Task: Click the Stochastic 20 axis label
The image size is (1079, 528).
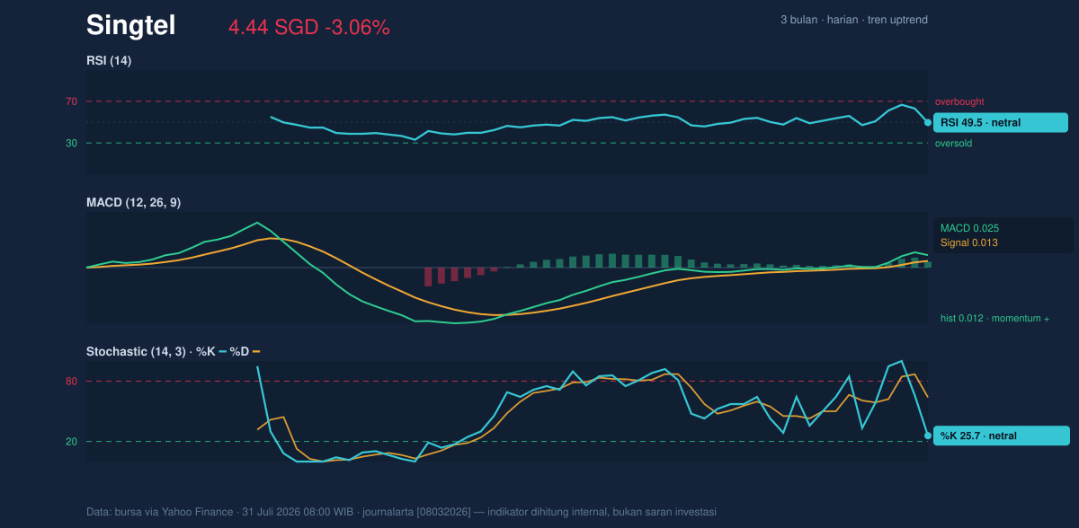Action: point(72,441)
